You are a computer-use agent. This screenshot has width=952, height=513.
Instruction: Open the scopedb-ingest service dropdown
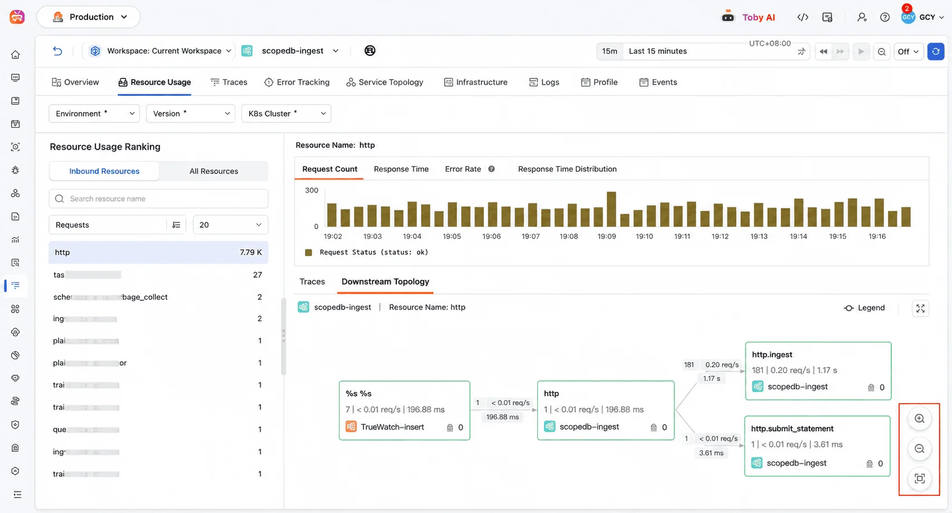point(290,51)
